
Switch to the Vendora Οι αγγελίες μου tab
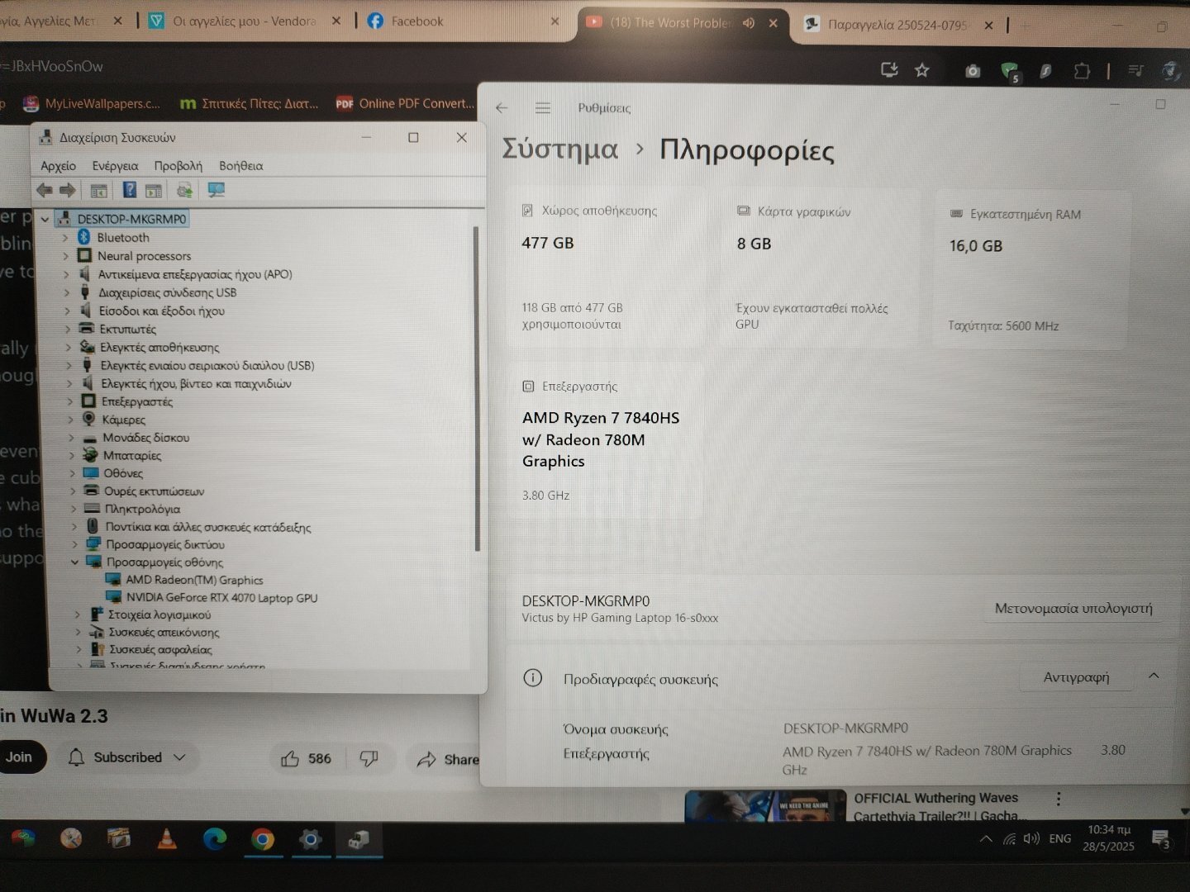tap(245, 21)
